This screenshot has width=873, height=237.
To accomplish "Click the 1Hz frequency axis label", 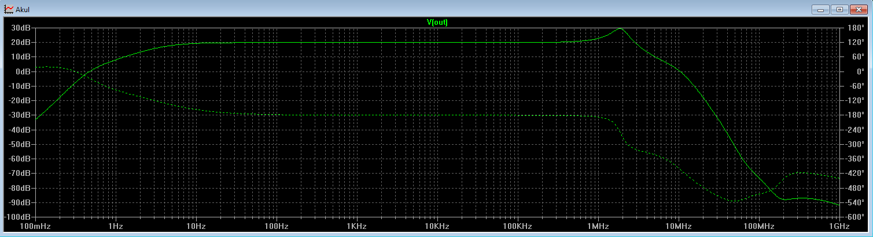I will tap(116, 225).
